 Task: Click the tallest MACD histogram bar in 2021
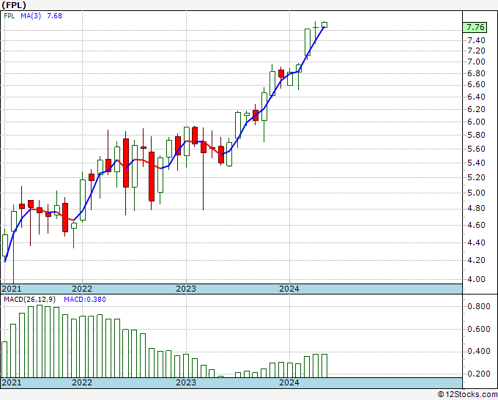pos(40,341)
